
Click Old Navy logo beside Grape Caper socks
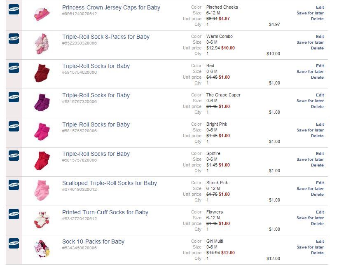click(x=14, y=97)
